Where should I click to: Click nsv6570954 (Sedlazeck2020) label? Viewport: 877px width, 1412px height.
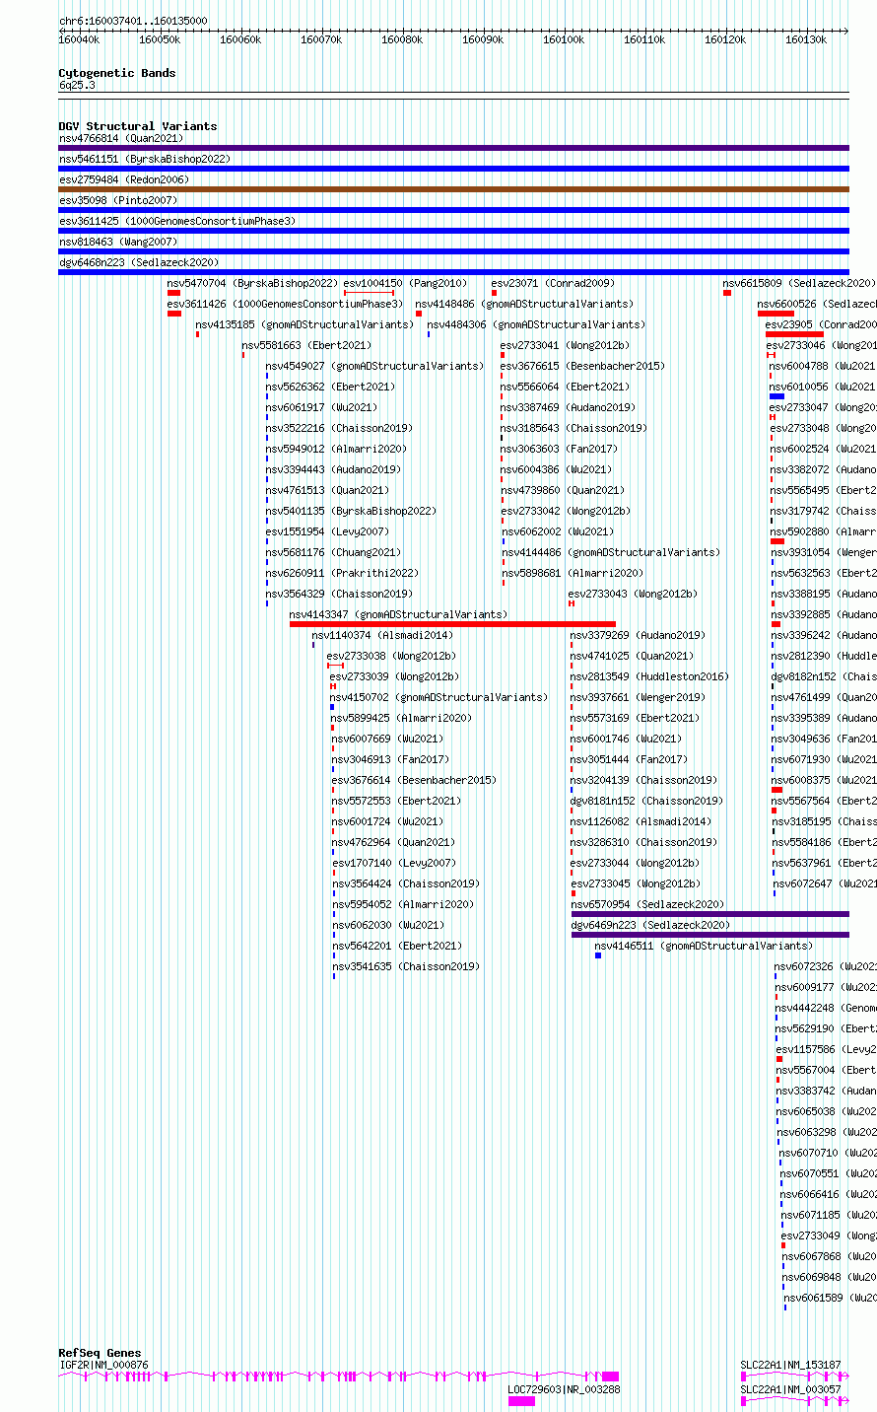(647, 904)
